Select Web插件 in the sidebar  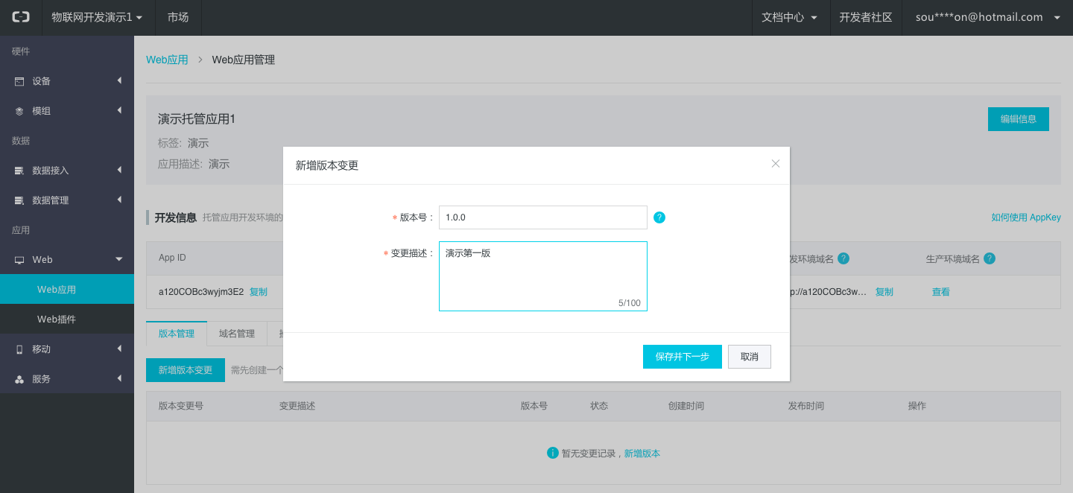click(57, 319)
